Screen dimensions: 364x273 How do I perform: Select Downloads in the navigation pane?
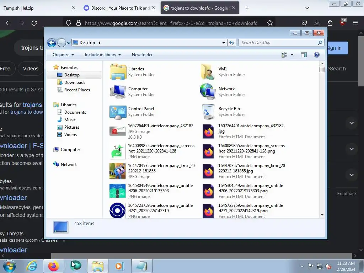click(75, 82)
